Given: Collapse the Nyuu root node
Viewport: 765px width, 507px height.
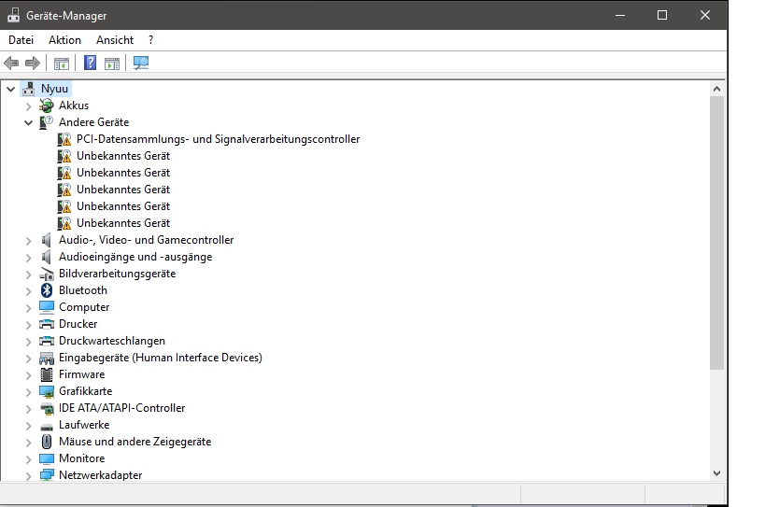Looking at the screenshot, I should coord(10,90).
